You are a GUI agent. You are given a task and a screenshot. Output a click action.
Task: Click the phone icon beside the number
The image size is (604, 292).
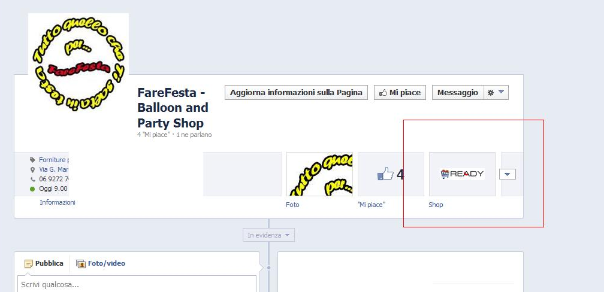click(x=32, y=179)
